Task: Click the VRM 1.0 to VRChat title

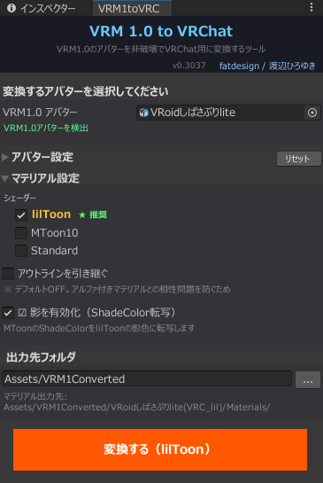Action: point(161,31)
